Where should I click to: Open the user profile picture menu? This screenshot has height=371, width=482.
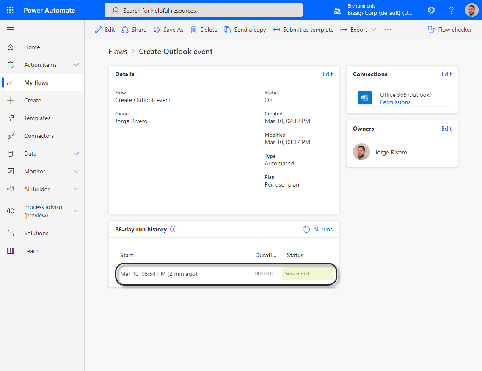tap(471, 10)
